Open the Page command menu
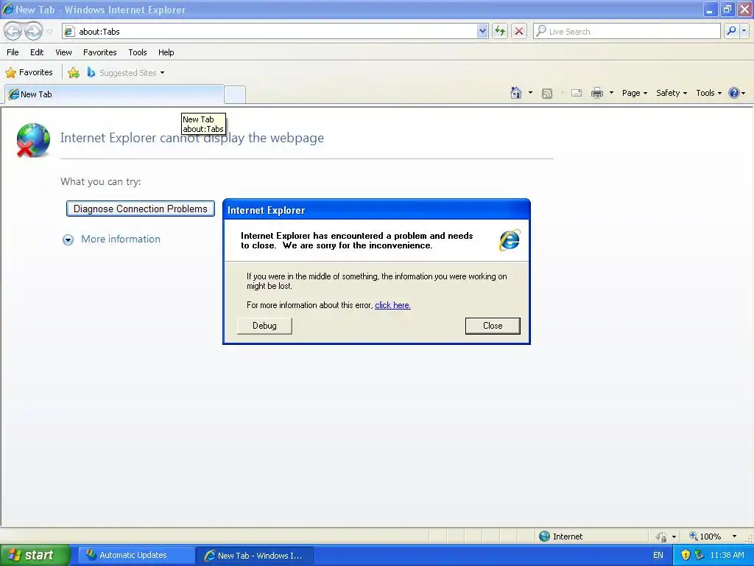This screenshot has height=566, width=754. pyautogui.click(x=634, y=93)
